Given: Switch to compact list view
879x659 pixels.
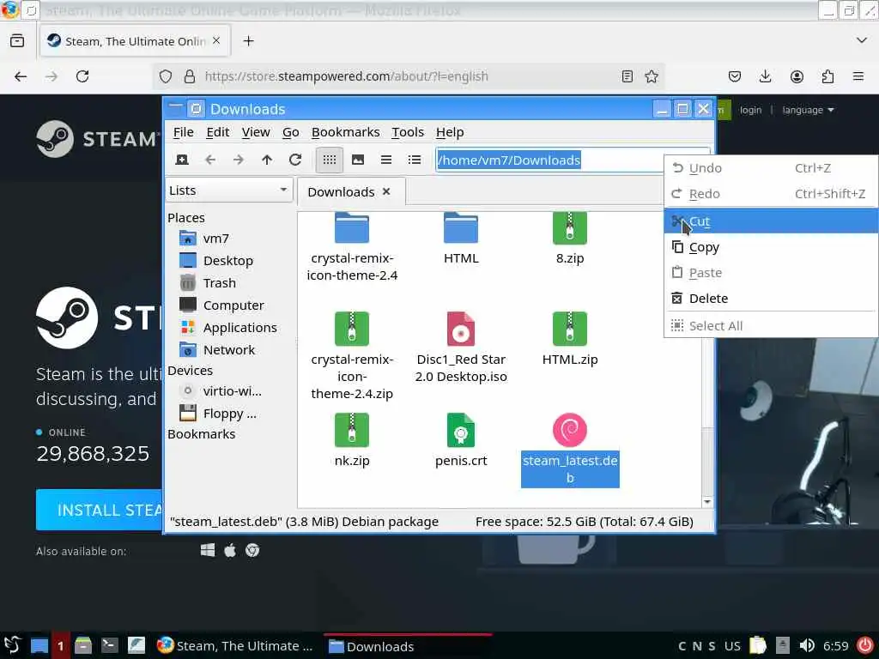Looking at the screenshot, I should [386, 160].
